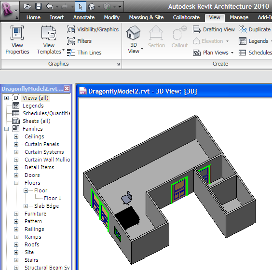Open the 3D View dropdown arrow in ribbon

pos(142,49)
